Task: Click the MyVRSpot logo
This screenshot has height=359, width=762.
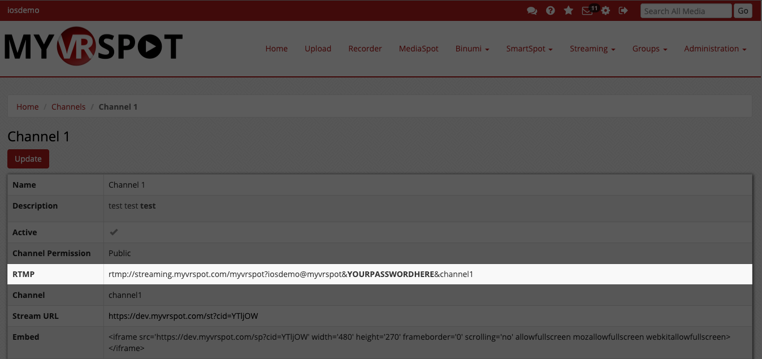Action: coord(93,46)
